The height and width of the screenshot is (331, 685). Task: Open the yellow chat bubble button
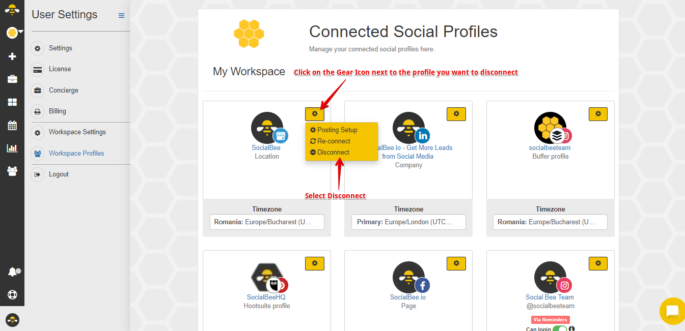pos(672,311)
